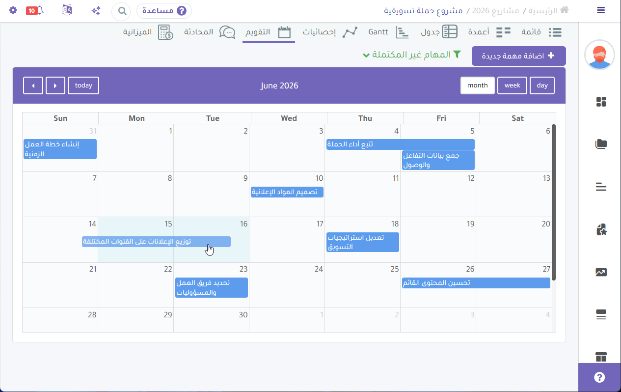Click مشروع حملة تسويقية breadcrumb
Screen dimensions: 621x392
click(x=423, y=10)
